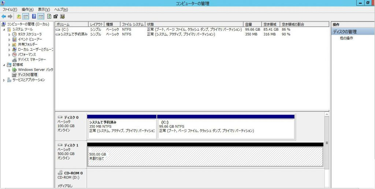
Task: Open the 表示(V) menu
Action: pyautogui.click(x=44, y=9)
